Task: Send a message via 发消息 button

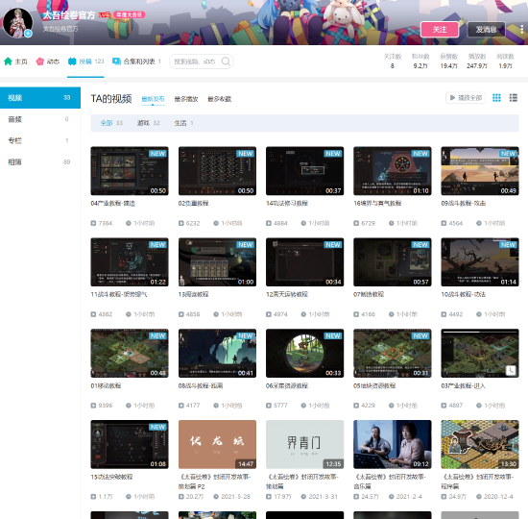Action: coord(487,30)
